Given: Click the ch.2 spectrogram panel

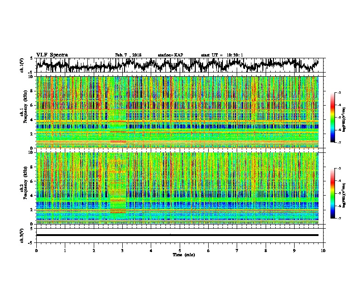Looking at the screenshot, I should 177,188.
